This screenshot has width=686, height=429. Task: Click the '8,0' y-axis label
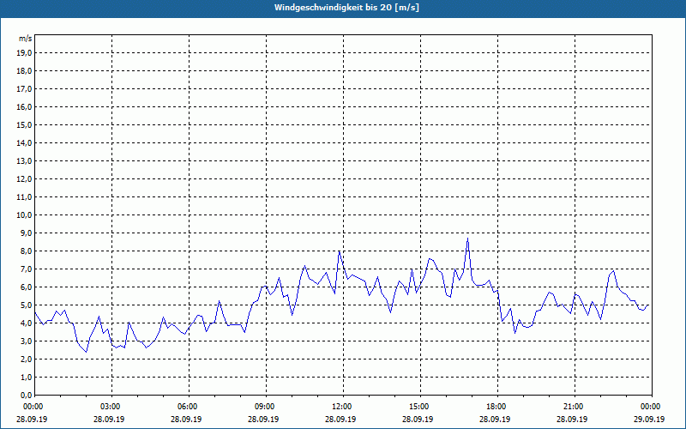click(x=26, y=251)
